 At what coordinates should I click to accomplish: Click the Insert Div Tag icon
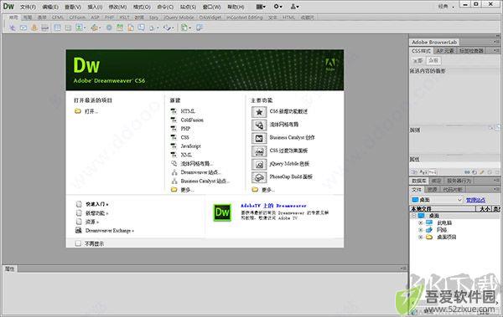pyautogui.click(x=68, y=28)
